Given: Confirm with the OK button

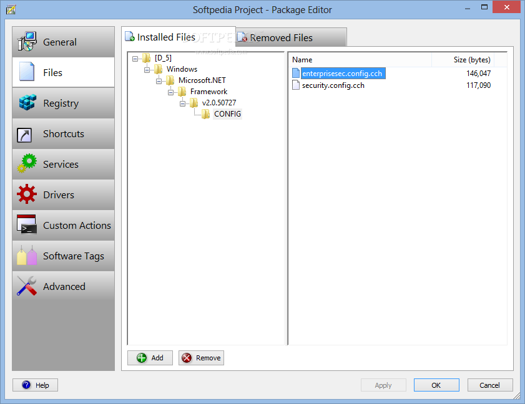Looking at the screenshot, I should point(436,385).
